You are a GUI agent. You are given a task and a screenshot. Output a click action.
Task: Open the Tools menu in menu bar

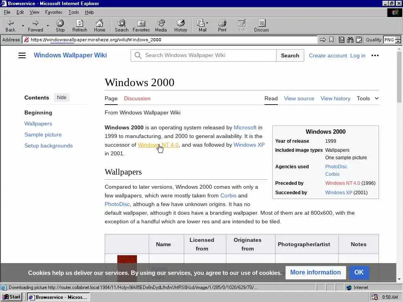coord(74,12)
